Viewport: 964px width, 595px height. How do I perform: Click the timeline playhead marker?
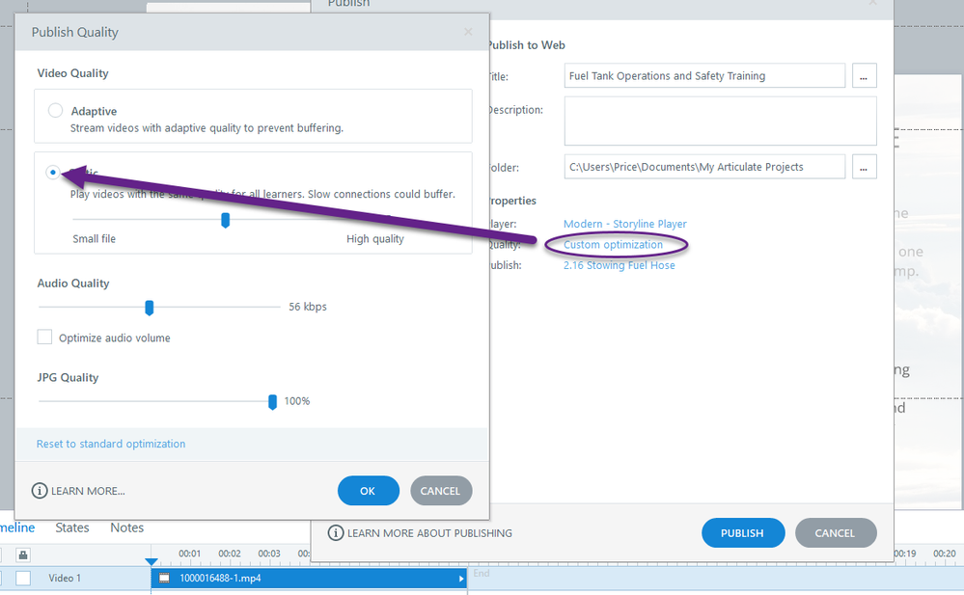(151, 562)
